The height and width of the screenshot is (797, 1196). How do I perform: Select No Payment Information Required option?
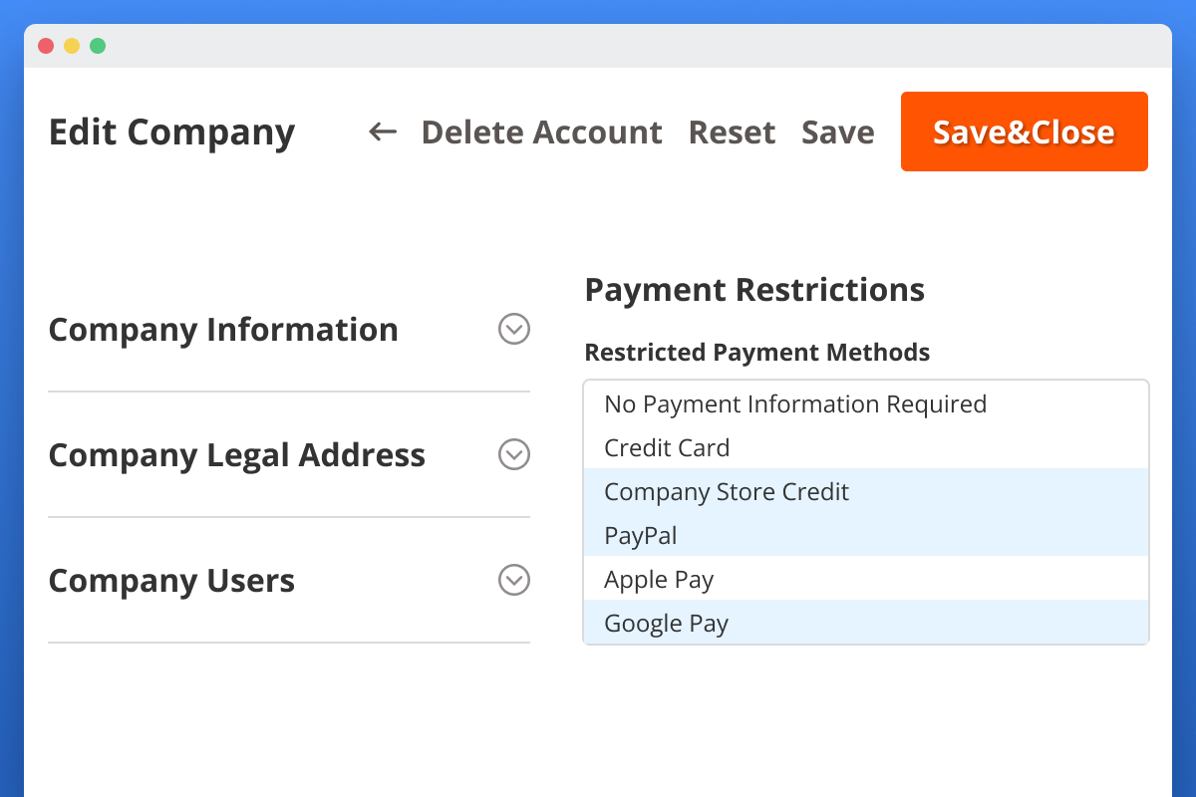point(795,403)
